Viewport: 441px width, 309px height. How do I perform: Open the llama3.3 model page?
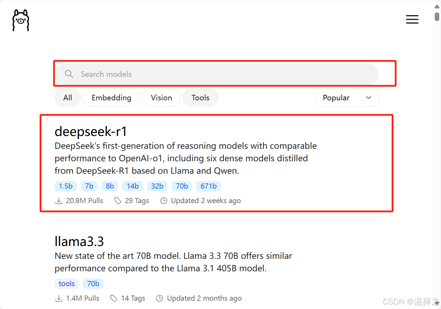tap(79, 241)
